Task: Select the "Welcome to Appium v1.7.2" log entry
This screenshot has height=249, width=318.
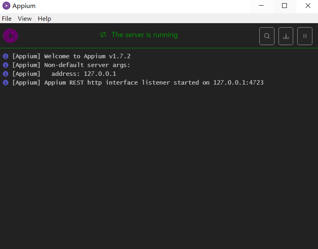Action: tap(71, 56)
